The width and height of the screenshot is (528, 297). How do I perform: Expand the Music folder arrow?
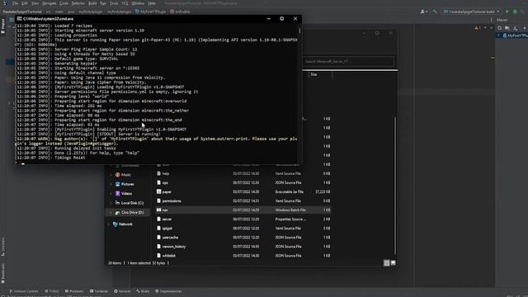point(111,175)
